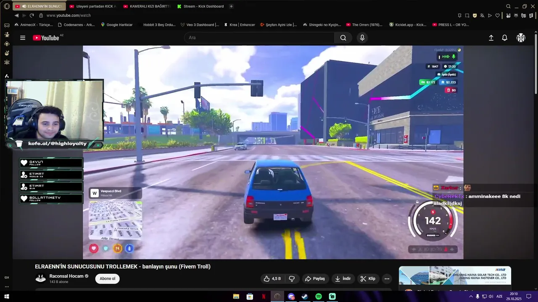Screen dimensions: 538x302
Task: Create a clip with the Klip button
Action: click(x=368, y=279)
